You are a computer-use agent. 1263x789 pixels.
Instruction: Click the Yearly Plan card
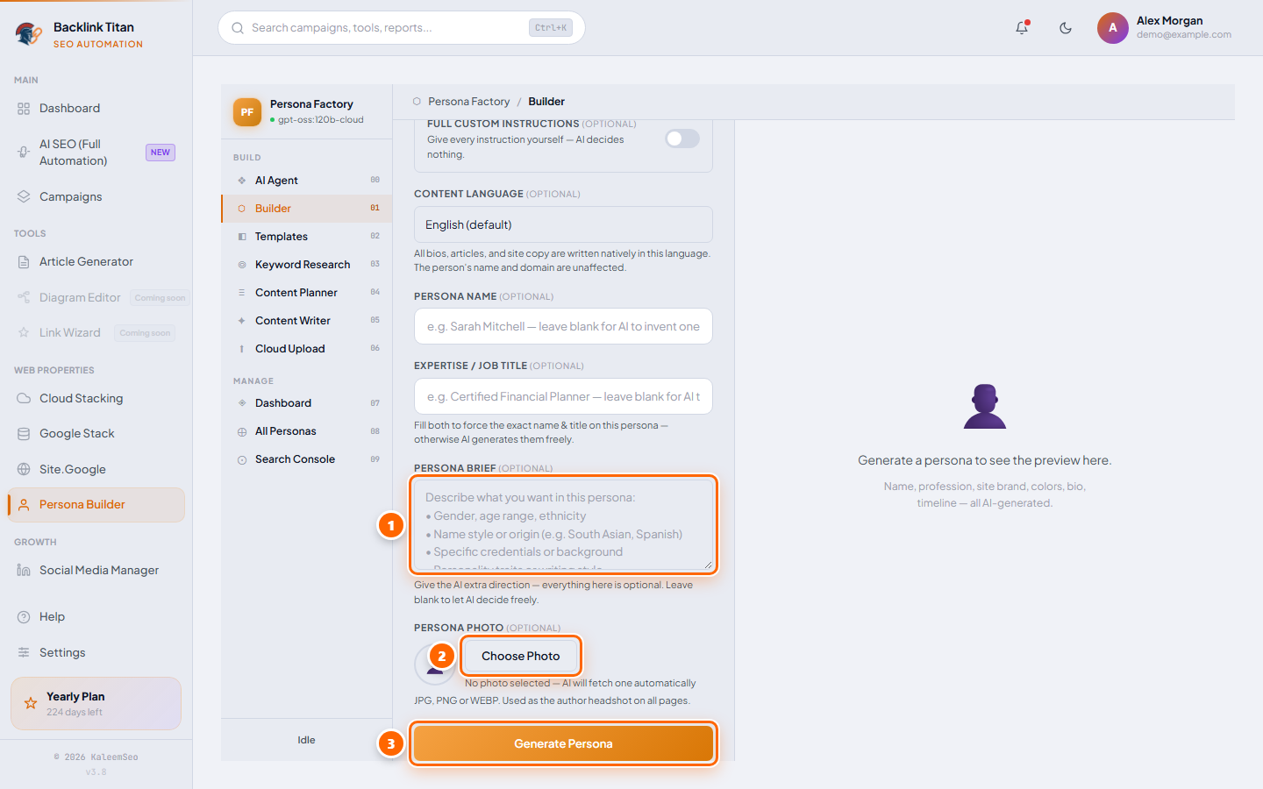click(96, 703)
